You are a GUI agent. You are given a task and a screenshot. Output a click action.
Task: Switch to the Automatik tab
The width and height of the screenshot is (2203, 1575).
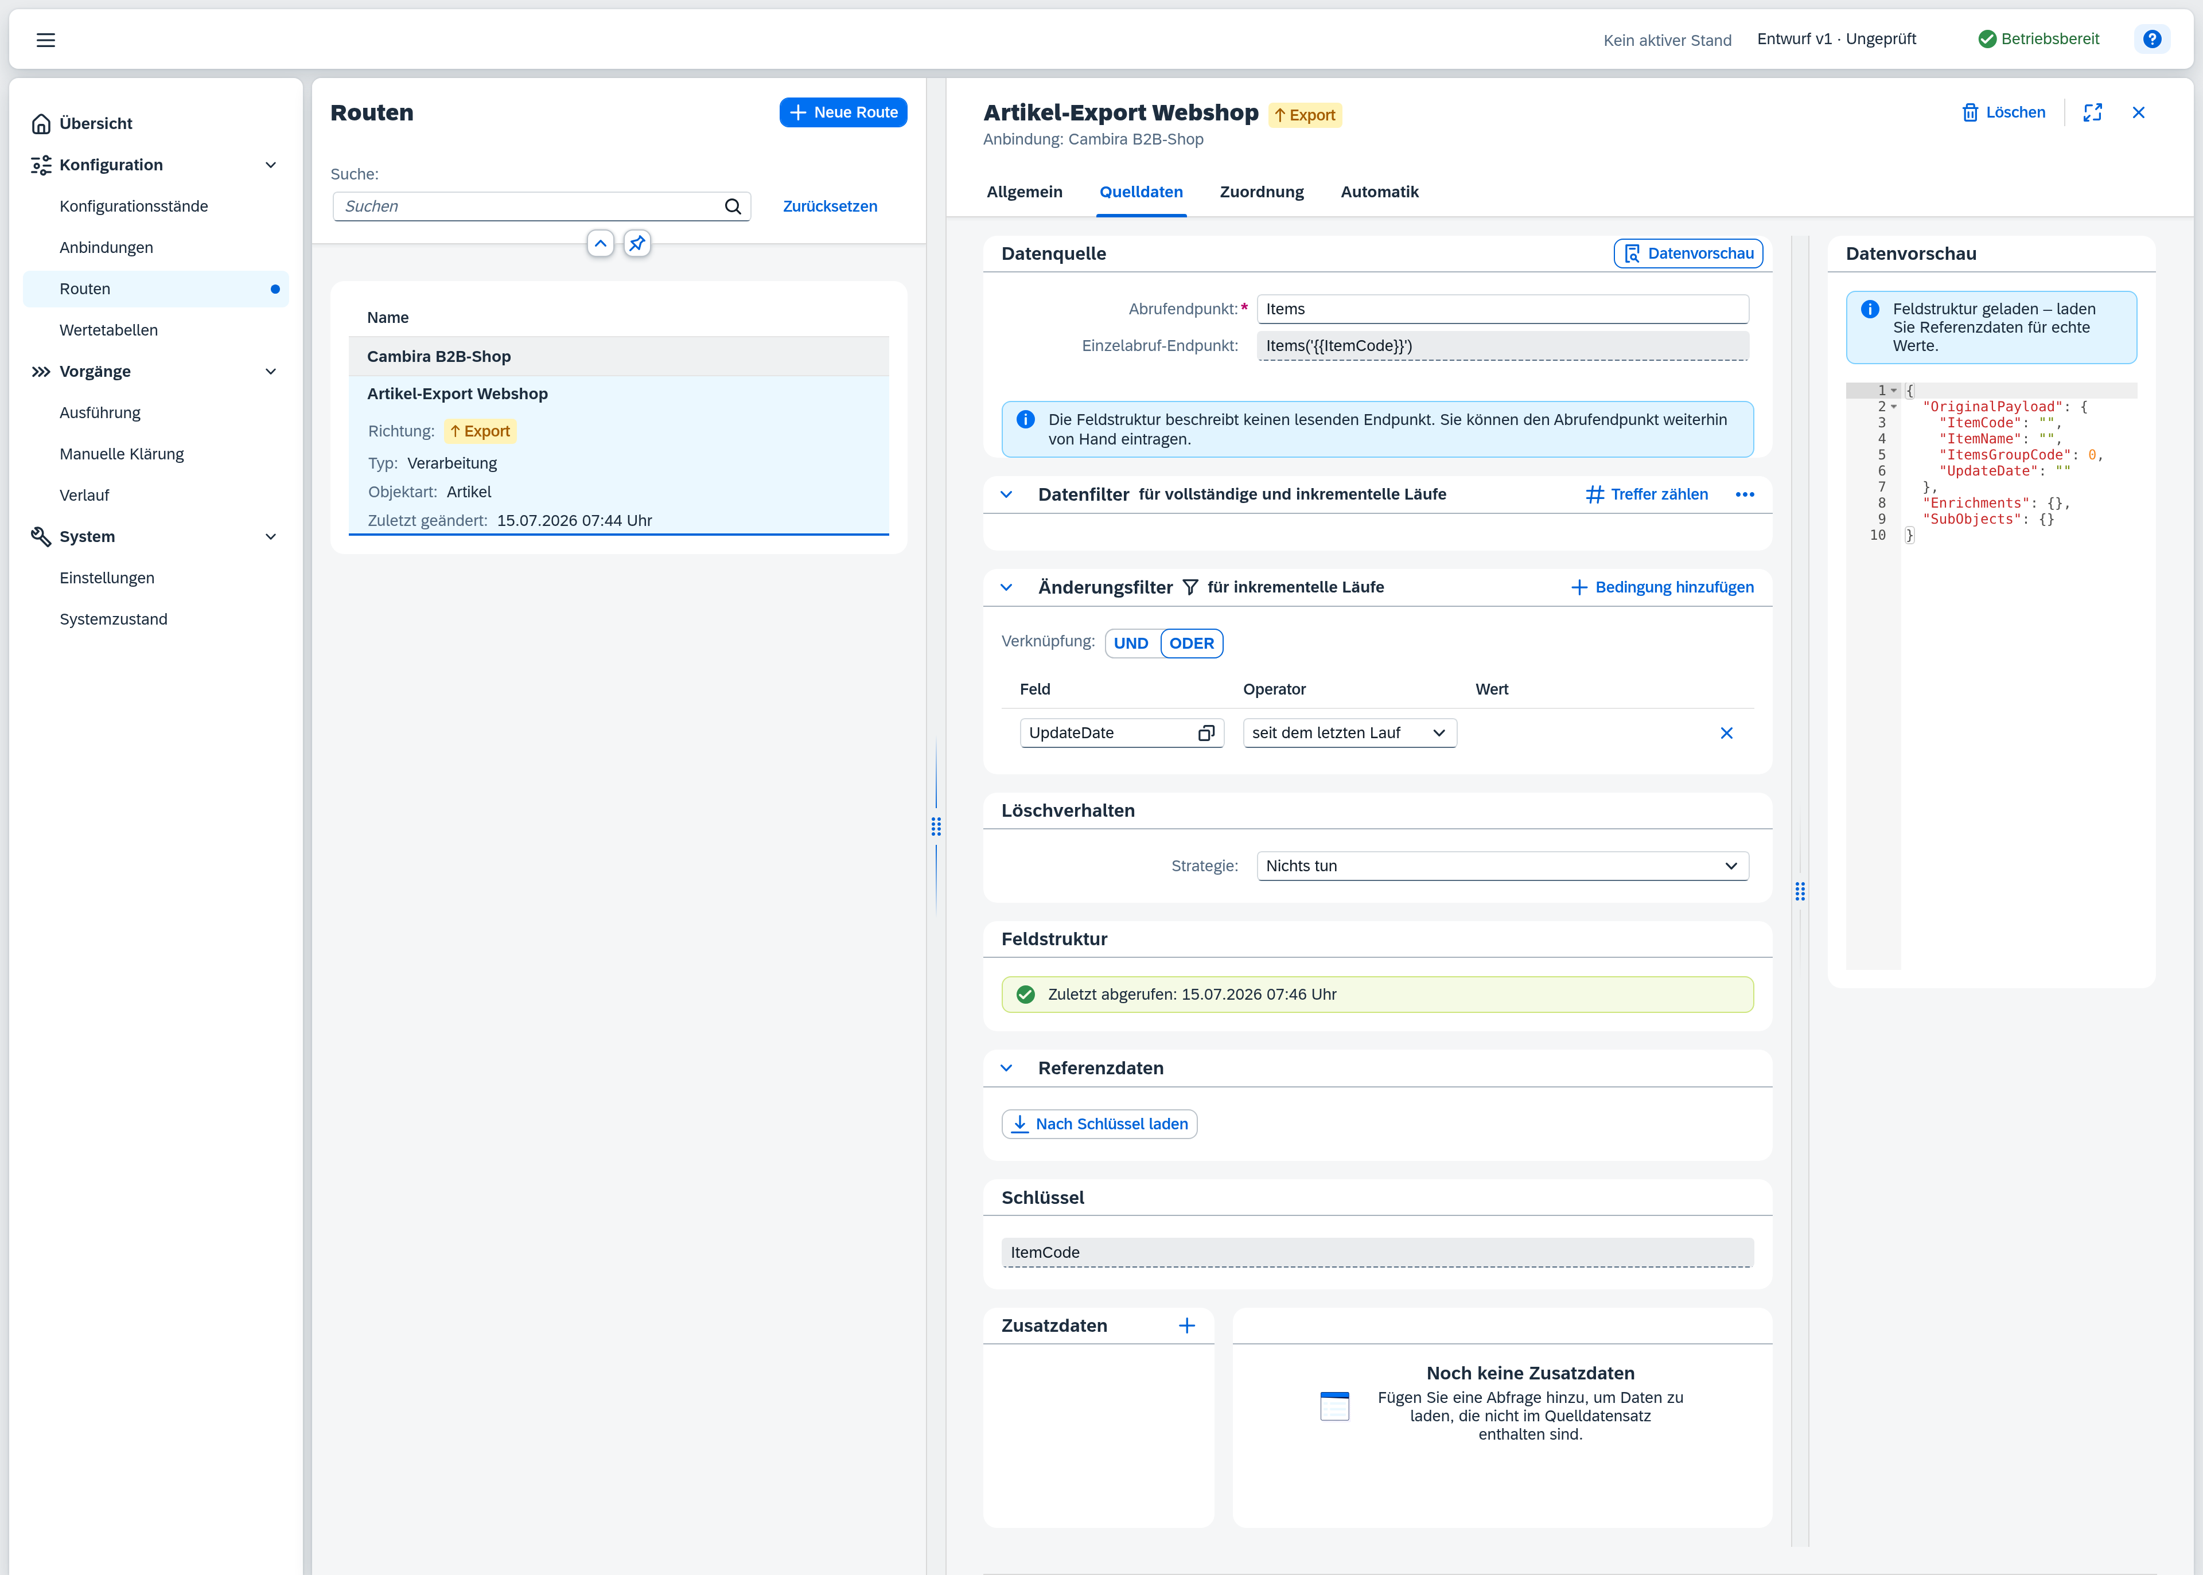pyautogui.click(x=1379, y=192)
